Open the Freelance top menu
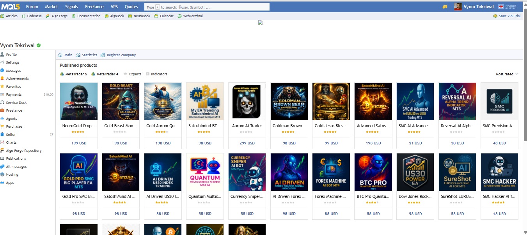 pos(94,7)
